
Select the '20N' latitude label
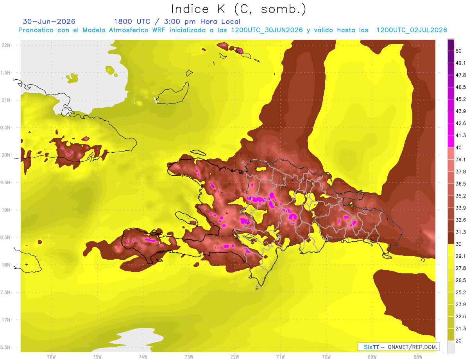[x=6, y=155]
